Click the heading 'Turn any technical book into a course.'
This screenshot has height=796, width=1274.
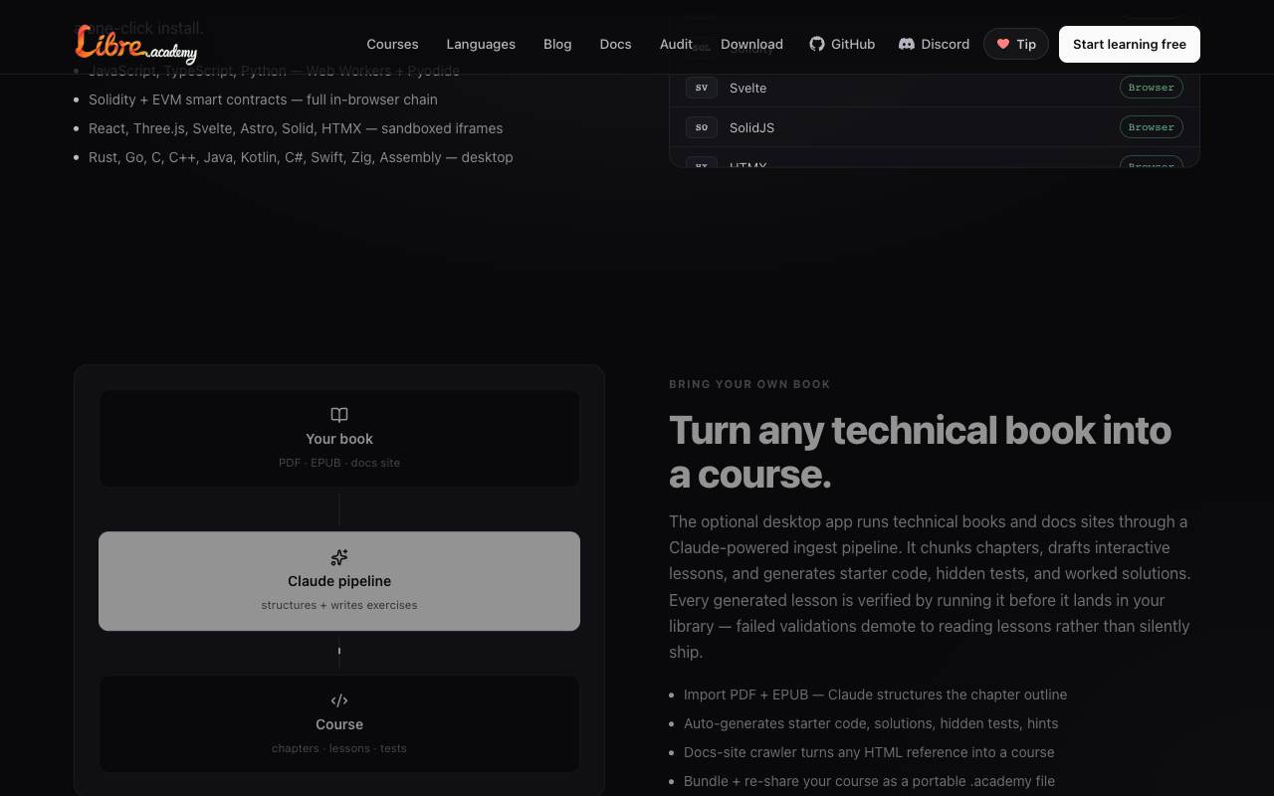920,452
